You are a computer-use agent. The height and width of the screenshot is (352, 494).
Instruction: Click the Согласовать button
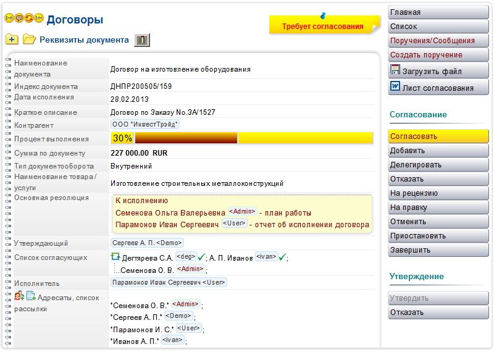click(x=438, y=136)
